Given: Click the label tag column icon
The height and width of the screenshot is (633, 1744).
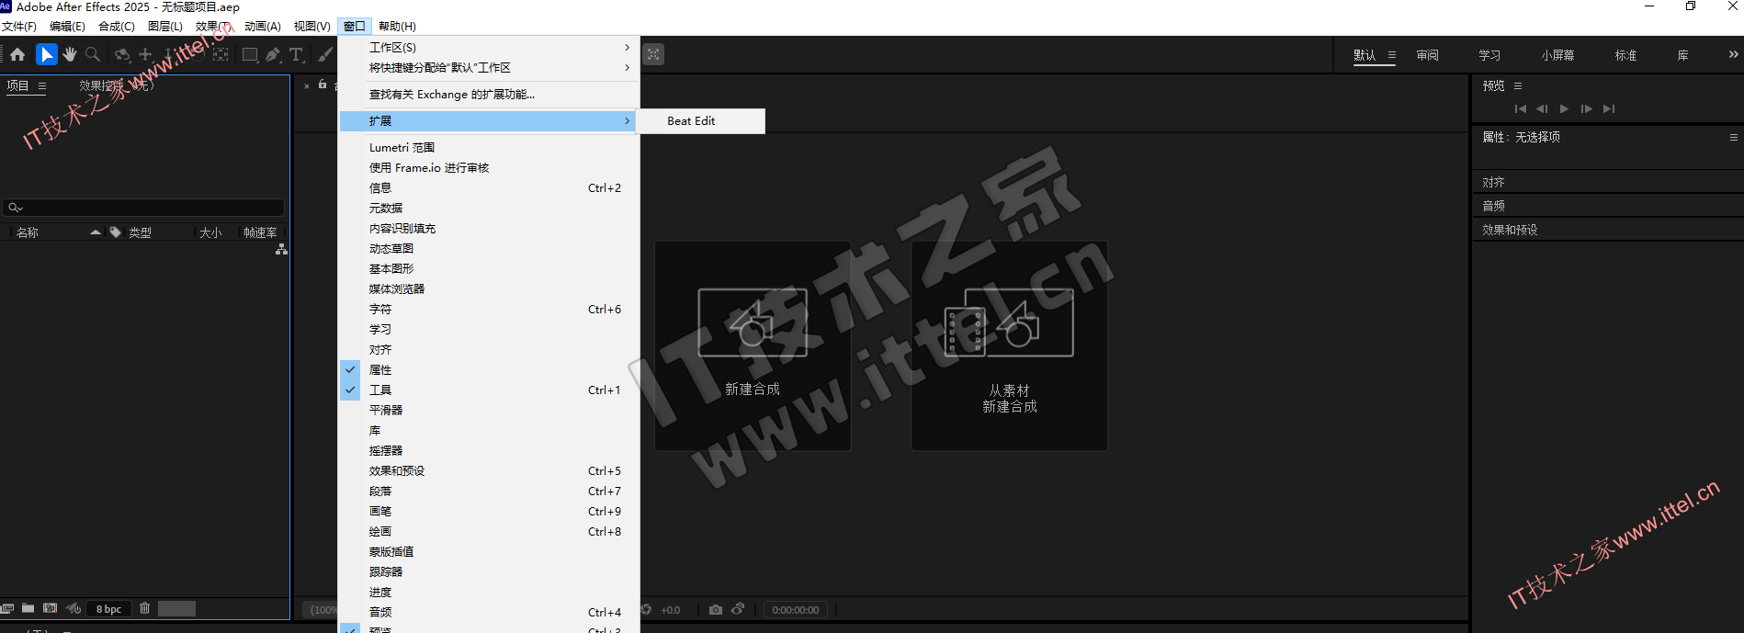Looking at the screenshot, I should point(115,232).
